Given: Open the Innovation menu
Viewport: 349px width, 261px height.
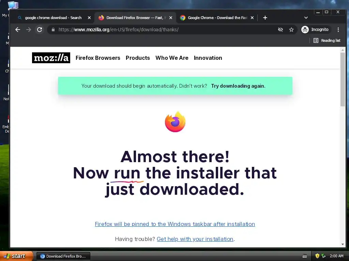Looking at the screenshot, I should (208, 58).
